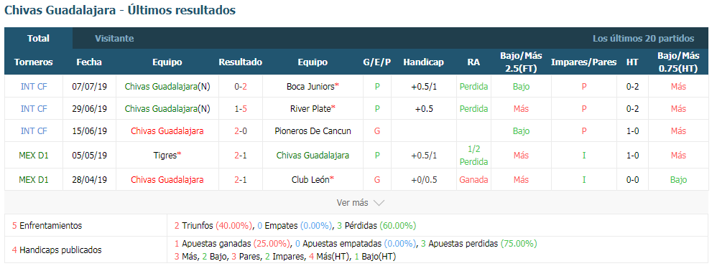712x266 pixels.
Task: Open River Plate team link
Action: [310, 109]
